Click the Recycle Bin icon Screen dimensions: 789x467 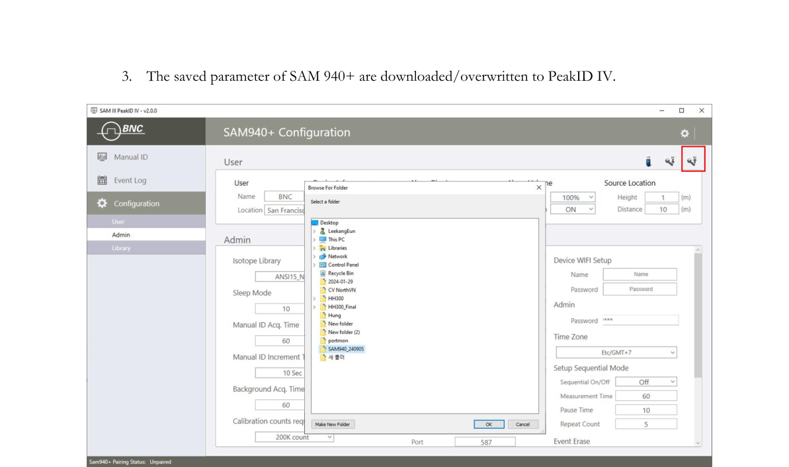tap(323, 273)
